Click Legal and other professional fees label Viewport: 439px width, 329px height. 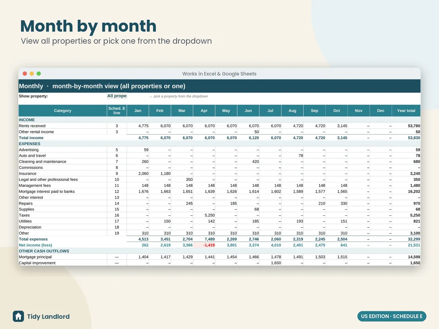pyautogui.click(x=48, y=179)
